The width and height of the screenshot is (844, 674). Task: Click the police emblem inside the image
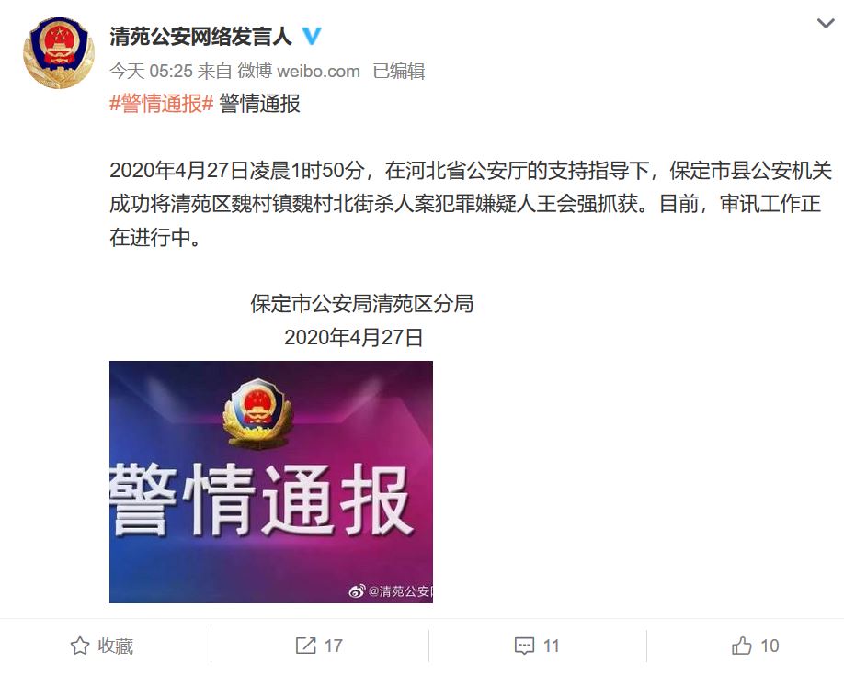coord(258,413)
